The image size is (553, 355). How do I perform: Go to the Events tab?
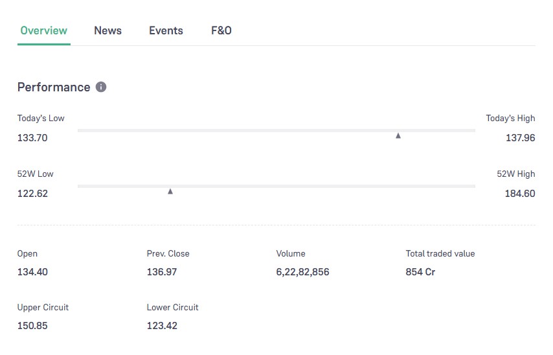pos(166,30)
